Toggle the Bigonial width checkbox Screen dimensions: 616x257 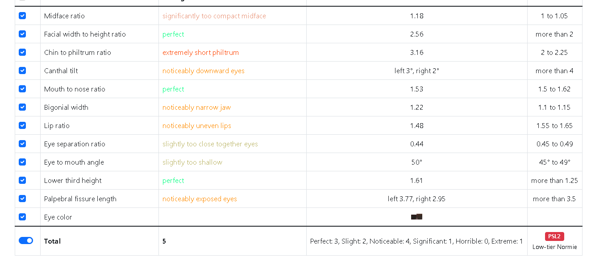(22, 107)
